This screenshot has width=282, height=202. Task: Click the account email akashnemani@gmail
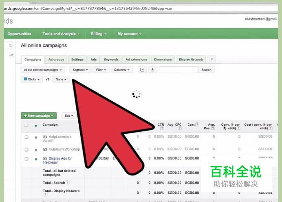click(261, 19)
